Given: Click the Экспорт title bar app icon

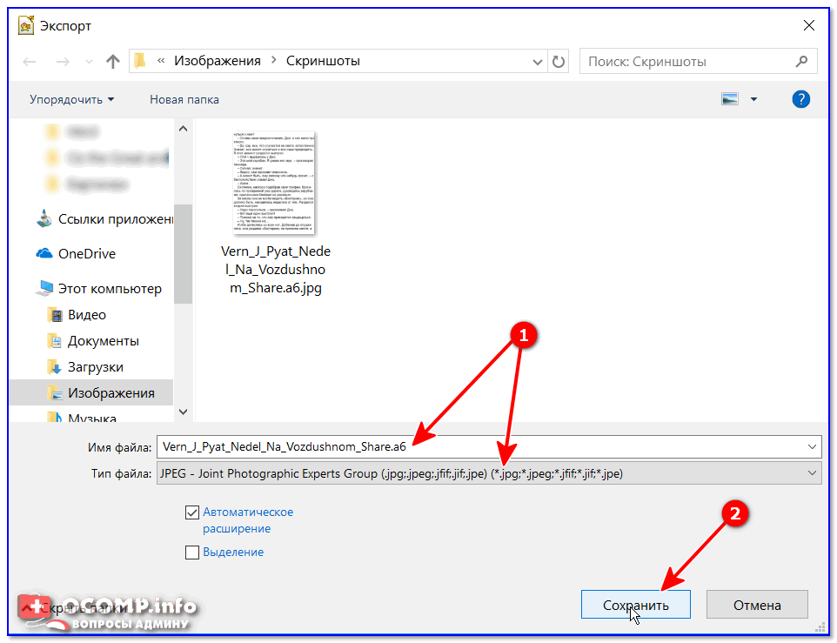Looking at the screenshot, I should (x=26, y=25).
